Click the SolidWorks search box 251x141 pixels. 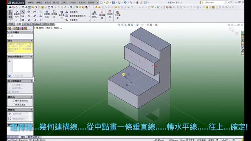tap(215, 3)
